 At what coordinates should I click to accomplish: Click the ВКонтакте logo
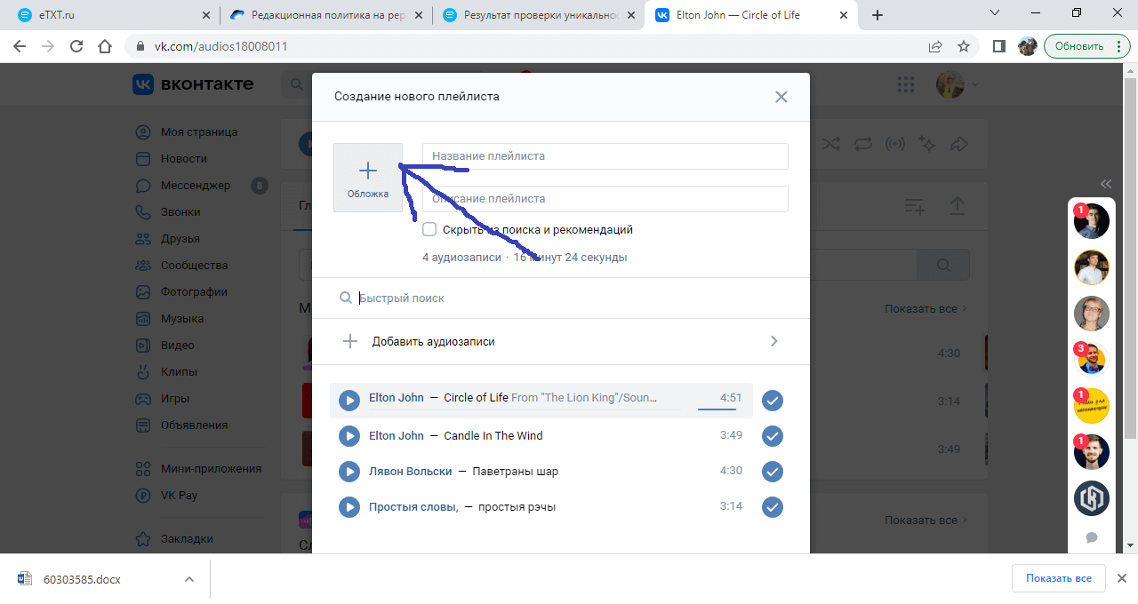click(x=193, y=84)
